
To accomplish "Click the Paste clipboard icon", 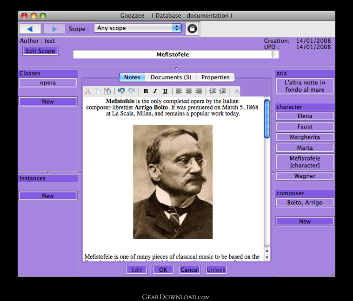I will (x=107, y=91).
